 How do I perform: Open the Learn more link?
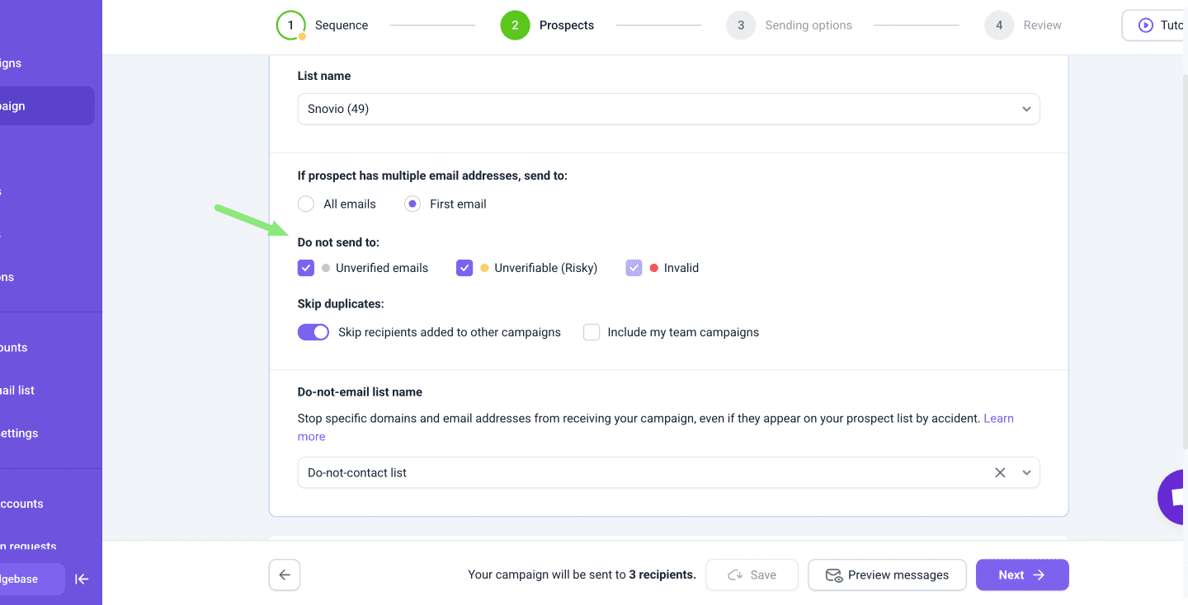tap(998, 419)
